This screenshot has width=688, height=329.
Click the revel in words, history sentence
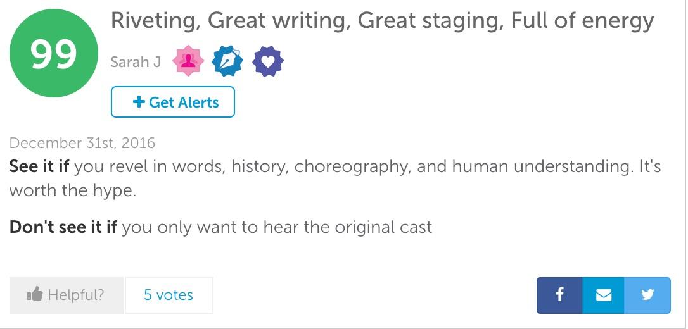(367, 167)
